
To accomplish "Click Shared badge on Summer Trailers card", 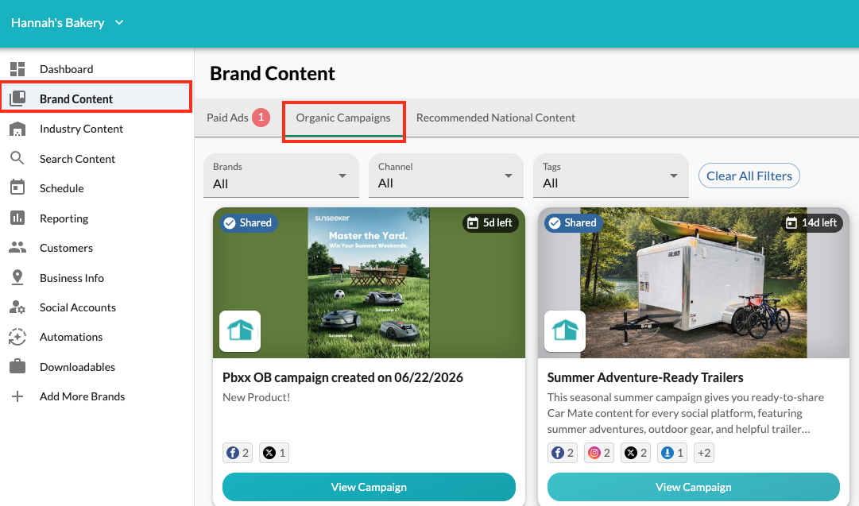I will pos(574,223).
